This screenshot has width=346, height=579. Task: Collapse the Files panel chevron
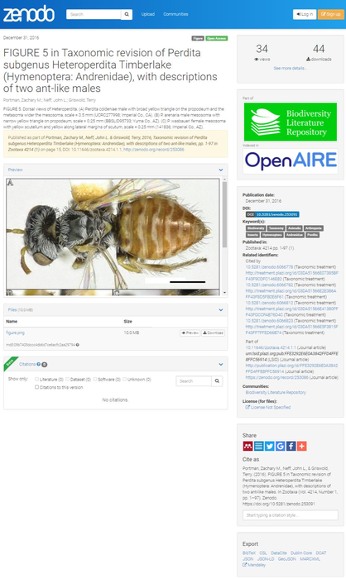[x=221, y=310]
